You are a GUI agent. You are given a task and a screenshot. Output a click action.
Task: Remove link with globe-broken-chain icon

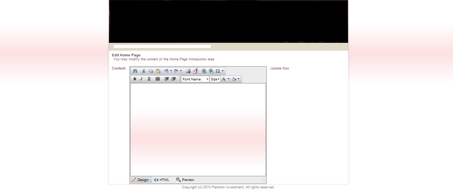coord(211,71)
